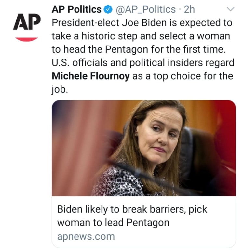
Task: Open 'Biden likely to break barriers' headline
Action: point(132,209)
